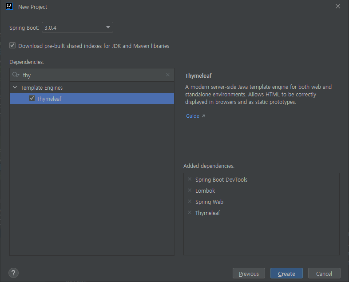This screenshot has width=349, height=282.
Task: Toggle download pre-built shared indexes checkbox
Action: click(12, 46)
